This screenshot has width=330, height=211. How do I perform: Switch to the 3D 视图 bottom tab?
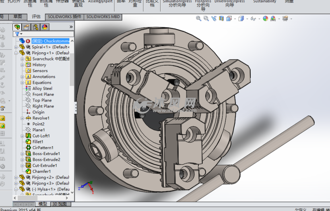coord(60,204)
